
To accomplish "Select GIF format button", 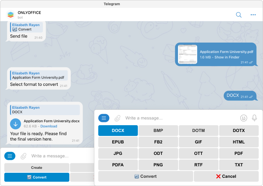I will pos(198,142).
